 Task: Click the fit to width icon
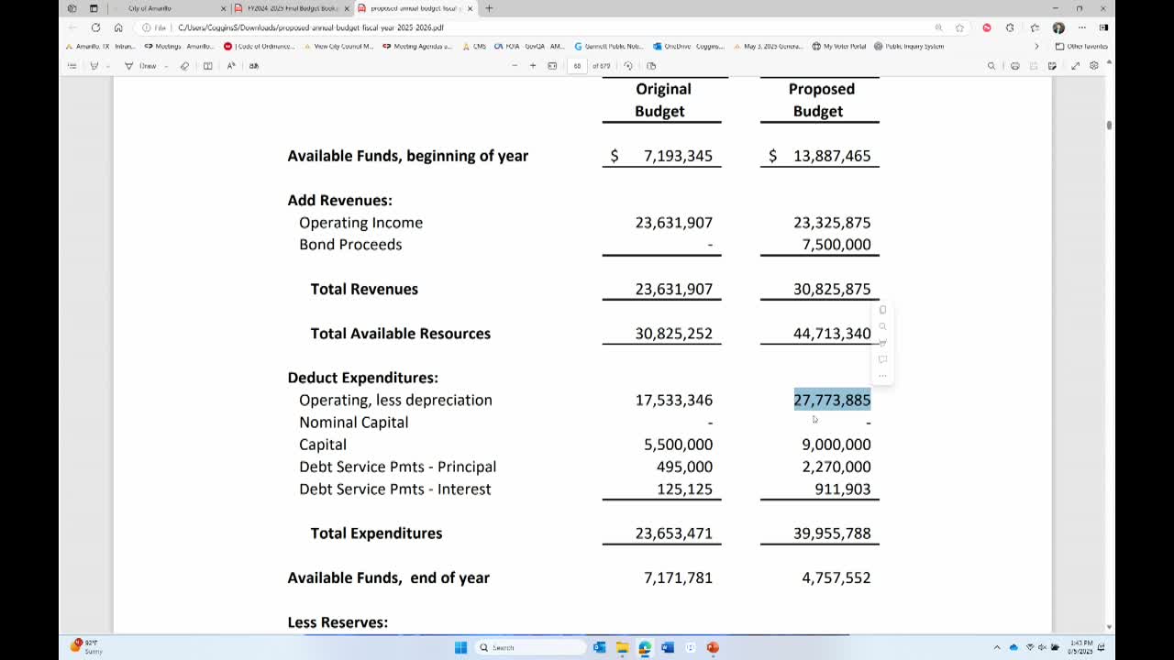point(552,66)
